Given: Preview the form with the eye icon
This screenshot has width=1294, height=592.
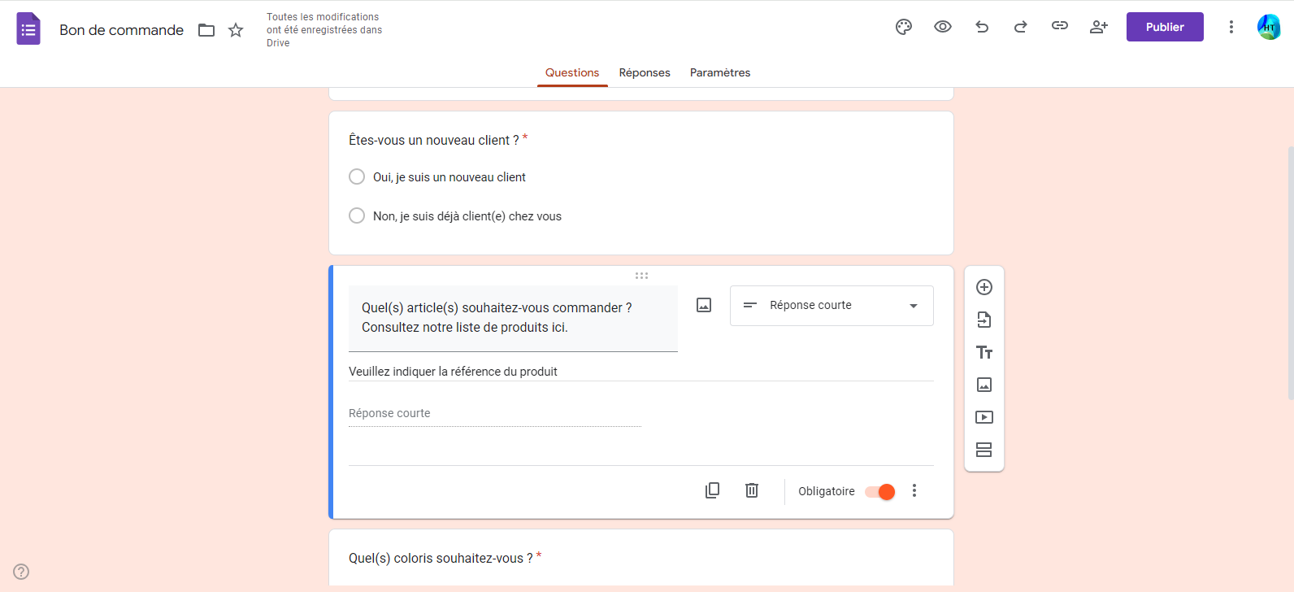Looking at the screenshot, I should click(943, 27).
